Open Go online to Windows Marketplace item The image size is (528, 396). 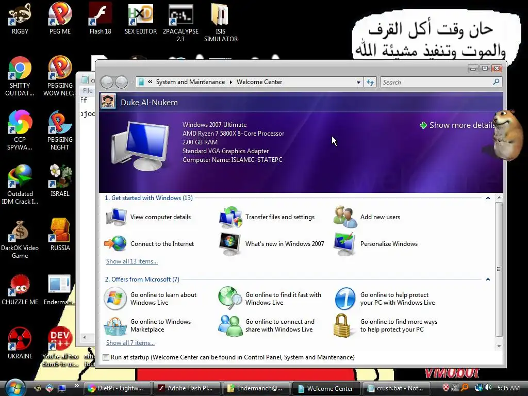click(148, 326)
